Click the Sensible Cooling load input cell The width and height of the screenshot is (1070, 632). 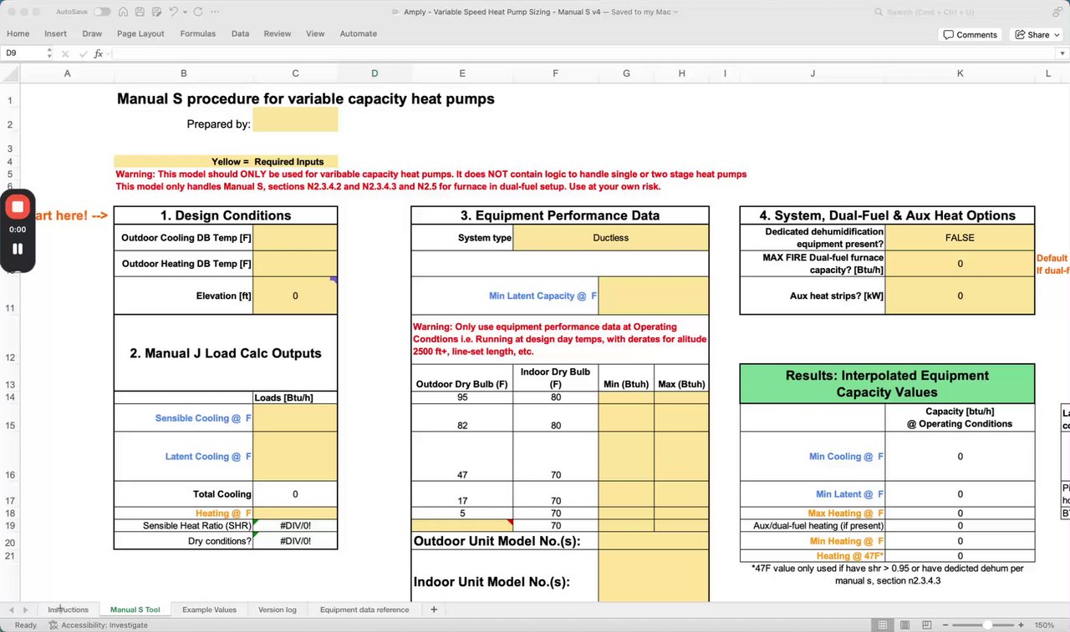click(x=295, y=417)
